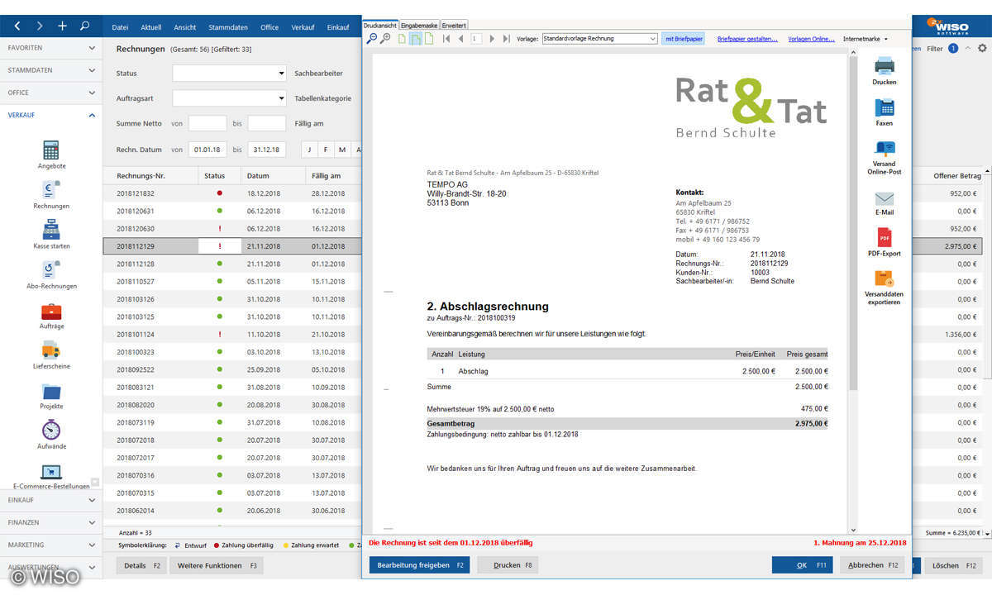Click the Details F2 button
992x595 pixels.
coord(142,565)
